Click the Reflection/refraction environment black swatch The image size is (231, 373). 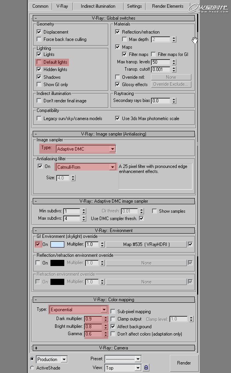pos(57,263)
